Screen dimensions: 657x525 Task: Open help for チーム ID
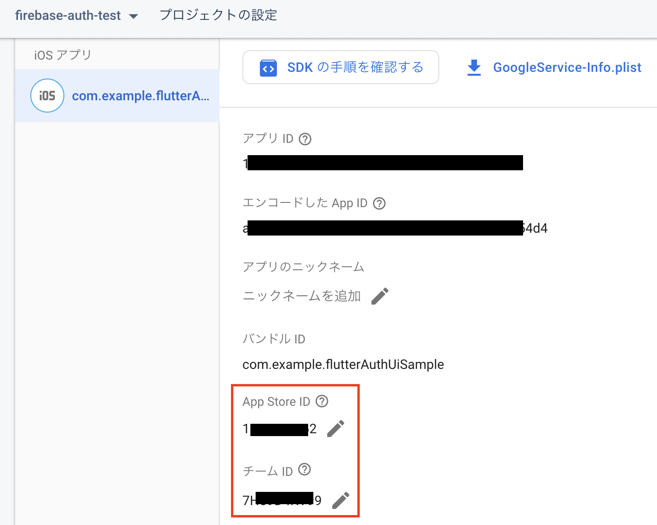tap(305, 469)
